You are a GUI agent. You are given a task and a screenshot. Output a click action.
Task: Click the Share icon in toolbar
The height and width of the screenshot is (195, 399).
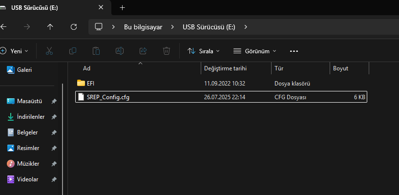point(143,51)
